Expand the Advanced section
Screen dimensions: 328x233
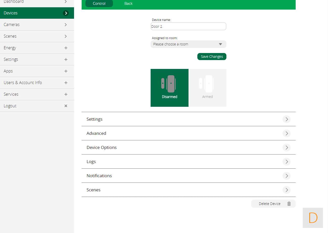[x=286, y=133]
